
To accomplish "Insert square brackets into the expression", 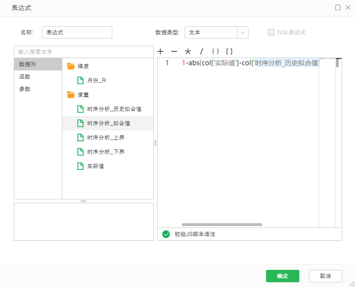I will [x=229, y=51].
